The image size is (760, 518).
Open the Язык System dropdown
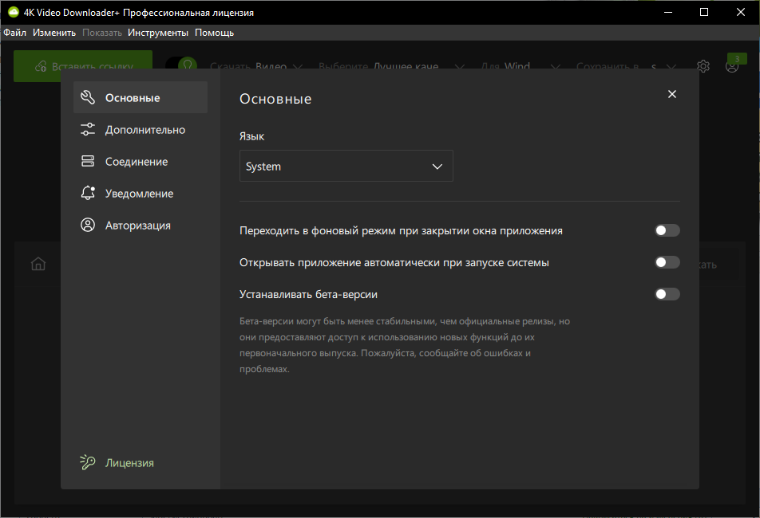click(346, 166)
